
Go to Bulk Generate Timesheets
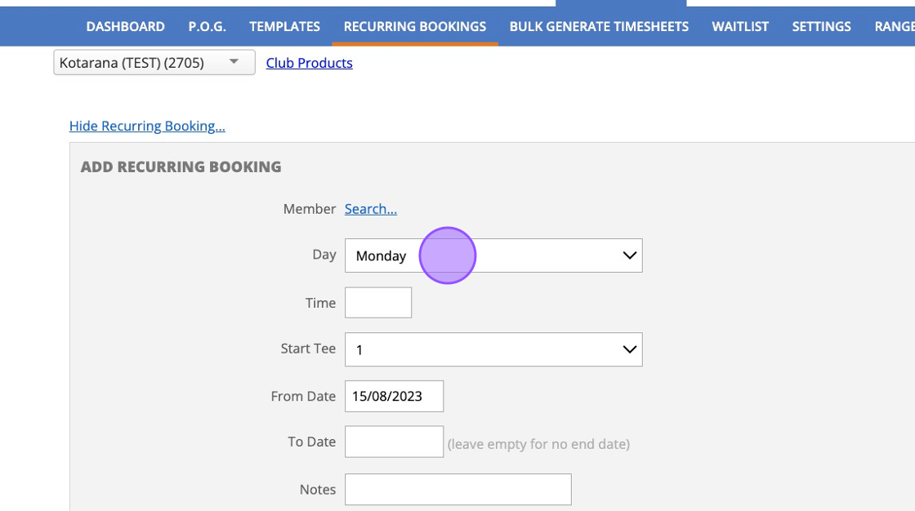(x=599, y=27)
